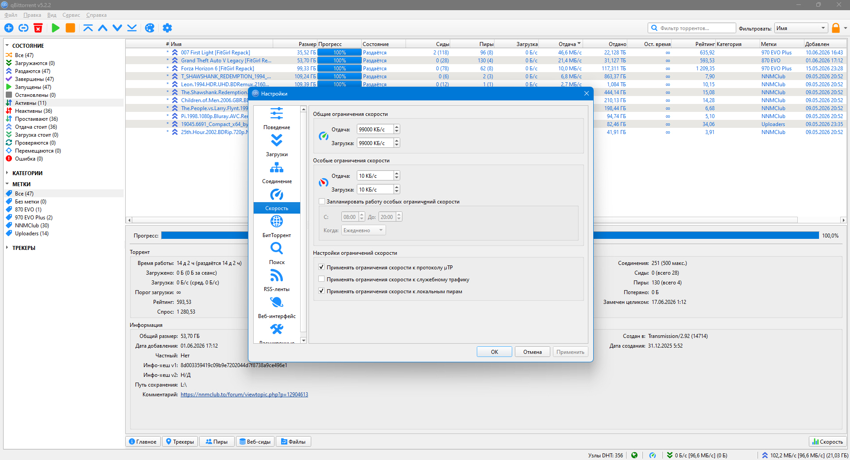Viewport: 850px width, 460px height.
Task: Click the Отмена button
Action: (533, 352)
